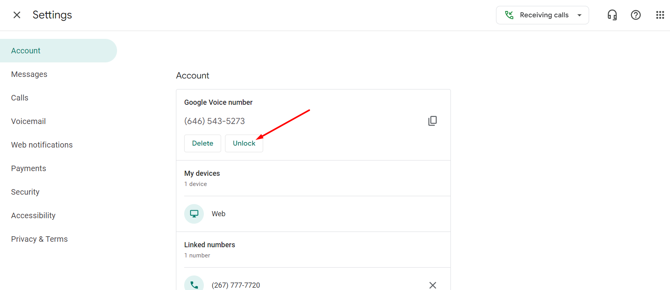The image size is (670, 290).
Task: Click the number (646) 543-5273
Action: (214, 121)
